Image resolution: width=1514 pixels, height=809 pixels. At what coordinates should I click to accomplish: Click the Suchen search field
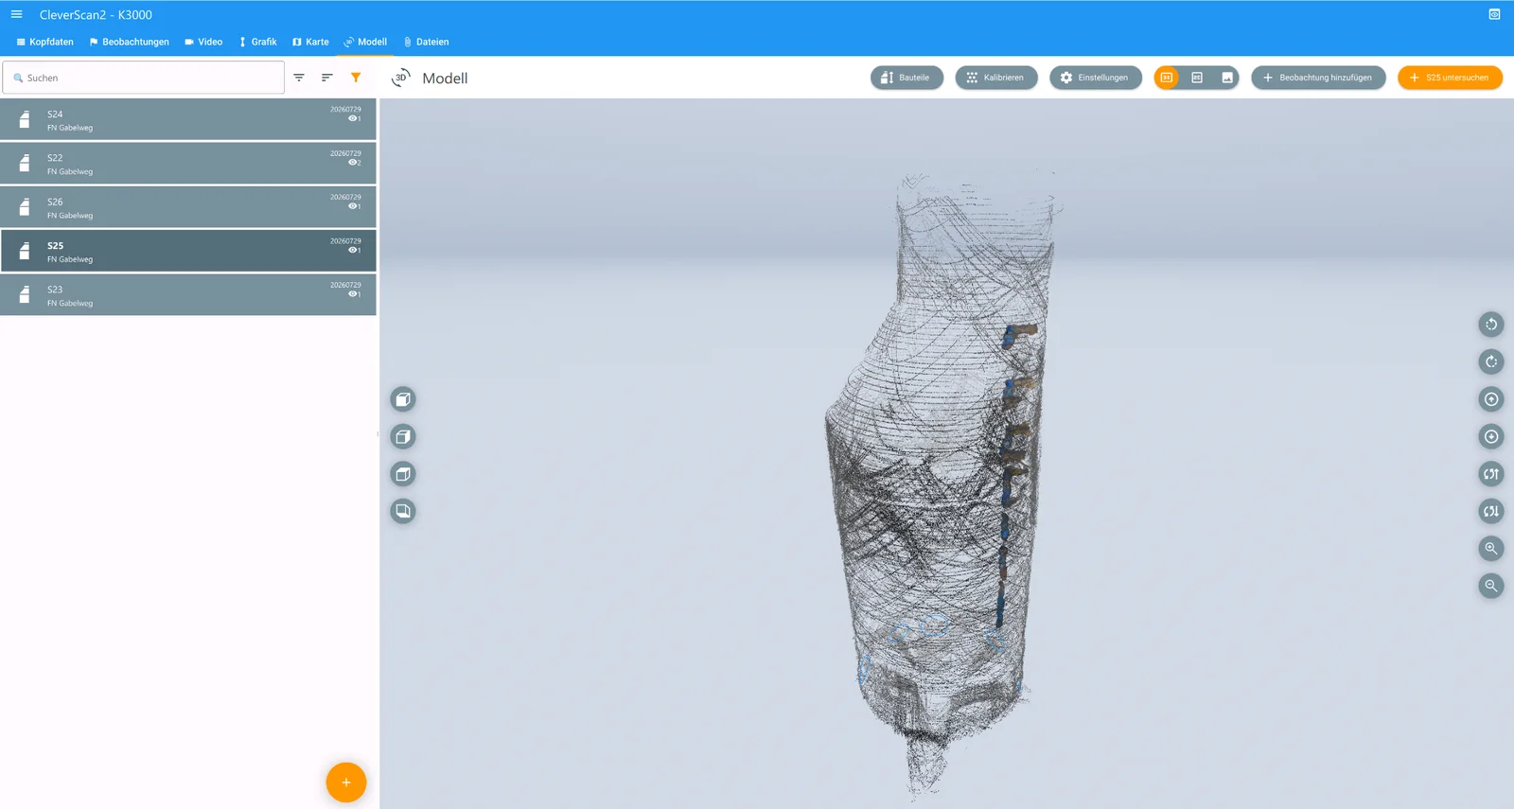pyautogui.click(x=143, y=78)
